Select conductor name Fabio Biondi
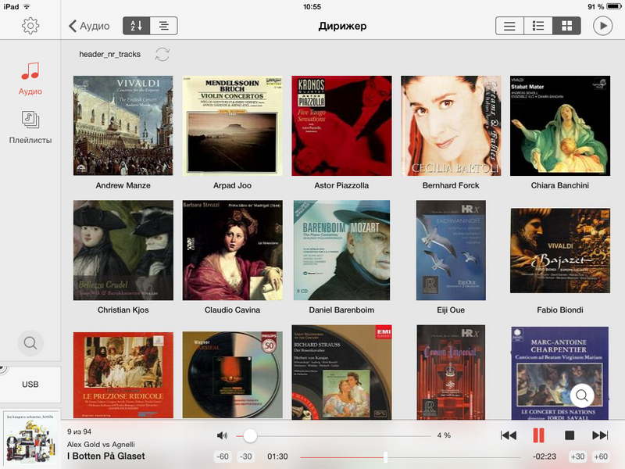 560,310
